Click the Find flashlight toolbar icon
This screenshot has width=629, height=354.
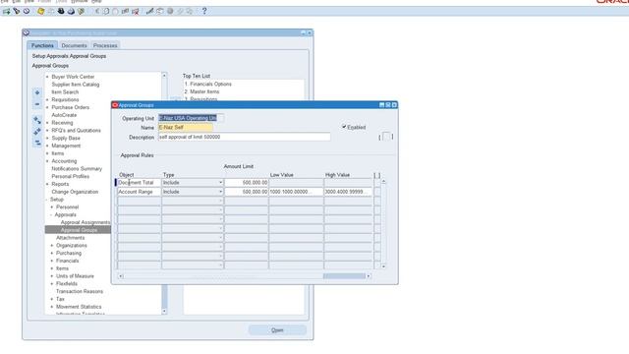[17, 11]
